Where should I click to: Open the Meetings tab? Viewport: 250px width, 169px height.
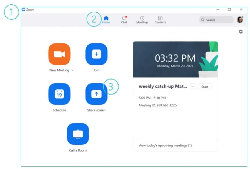[x=142, y=20]
